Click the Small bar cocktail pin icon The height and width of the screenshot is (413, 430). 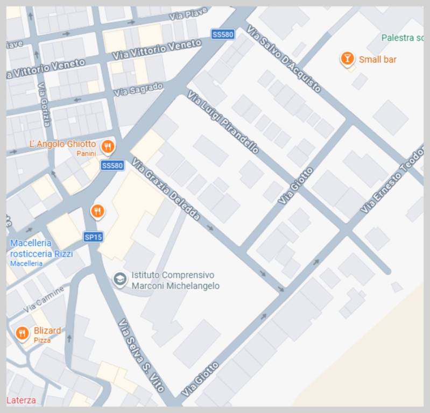[347, 59]
